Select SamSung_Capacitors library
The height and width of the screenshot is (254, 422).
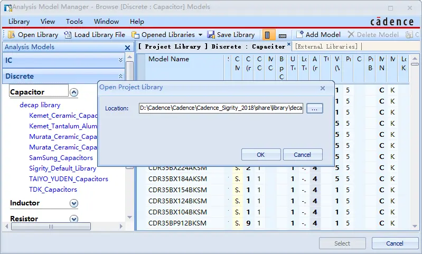pyautogui.click(x=61, y=158)
